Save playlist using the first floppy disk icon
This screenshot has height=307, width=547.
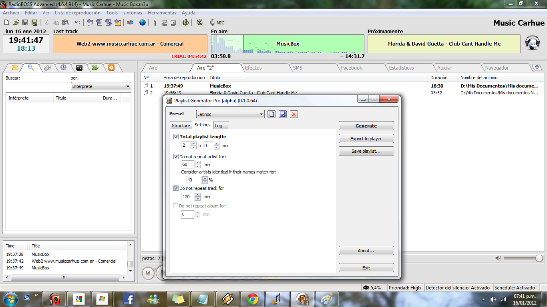[x=25, y=22]
